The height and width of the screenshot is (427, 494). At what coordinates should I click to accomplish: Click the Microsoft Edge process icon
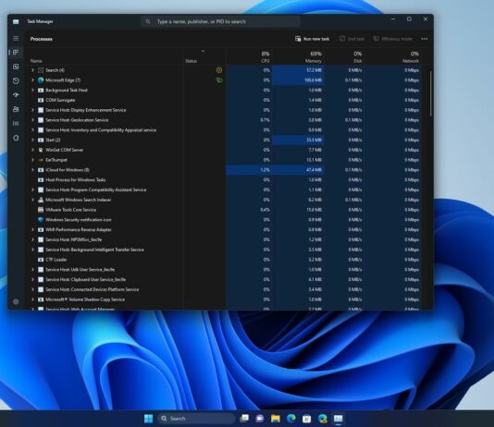coord(41,80)
